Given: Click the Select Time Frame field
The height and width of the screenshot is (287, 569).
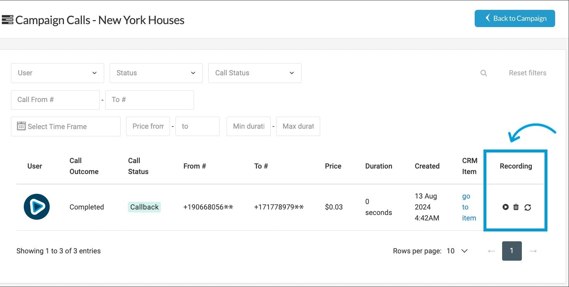Looking at the screenshot, I should (66, 126).
